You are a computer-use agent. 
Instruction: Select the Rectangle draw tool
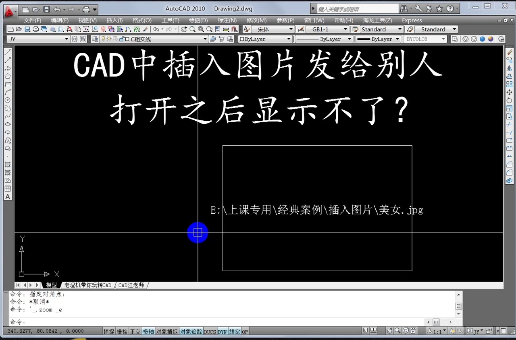(8, 84)
